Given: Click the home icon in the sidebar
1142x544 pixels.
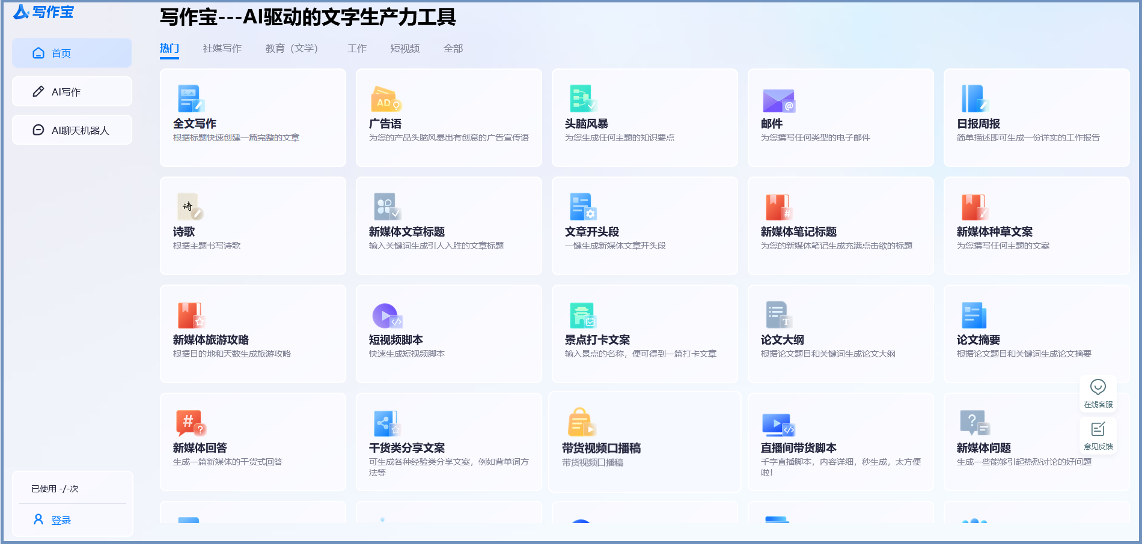Looking at the screenshot, I should tap(38, 53).
